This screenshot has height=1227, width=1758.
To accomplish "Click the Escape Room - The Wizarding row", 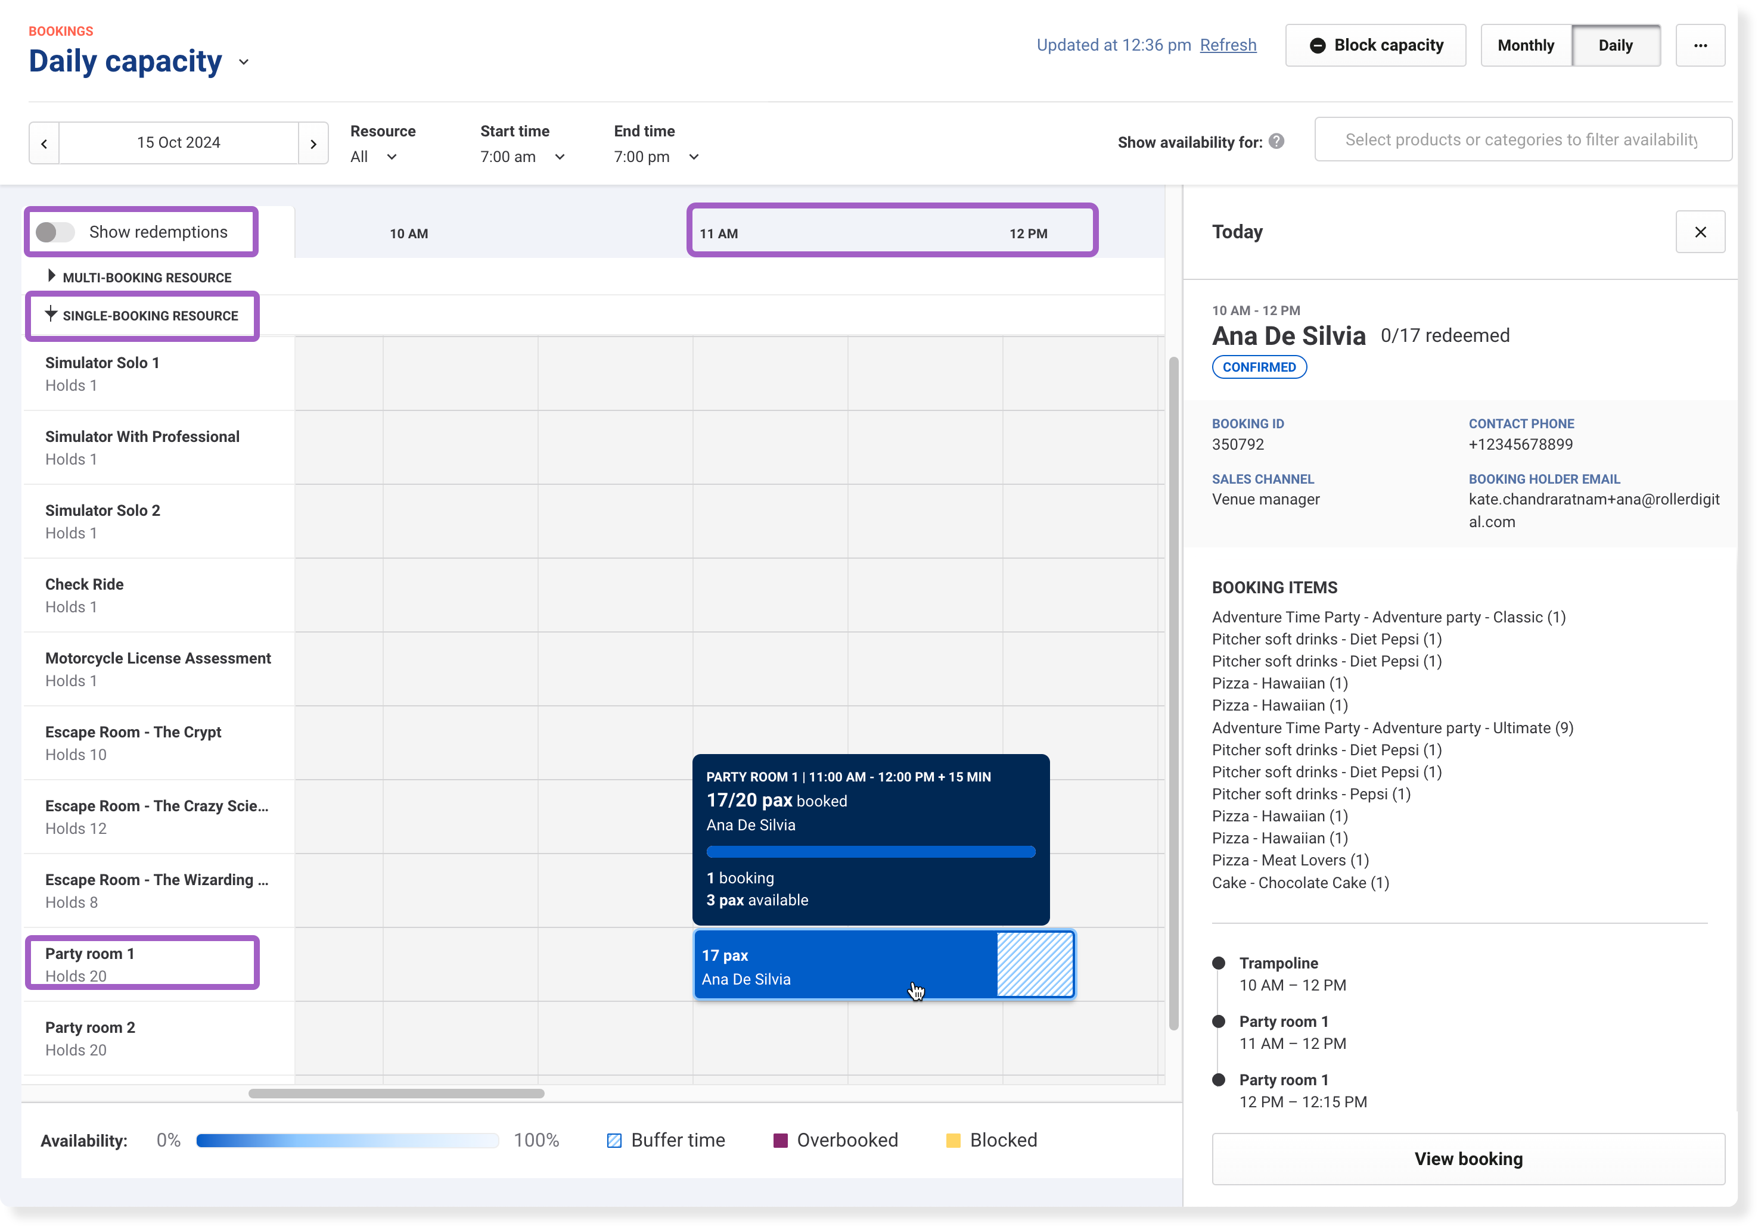I will coord(159,891).
